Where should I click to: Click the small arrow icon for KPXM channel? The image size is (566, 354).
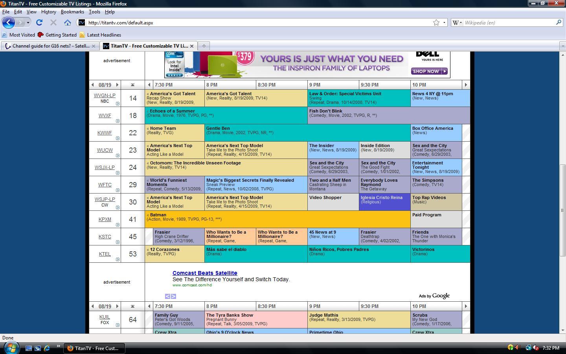[118, 225]
